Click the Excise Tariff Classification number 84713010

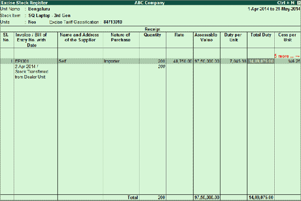(x=113, y=22)
